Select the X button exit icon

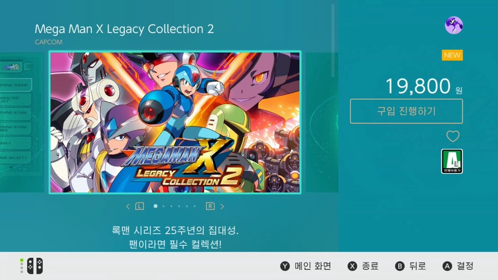tap(352, 266)
